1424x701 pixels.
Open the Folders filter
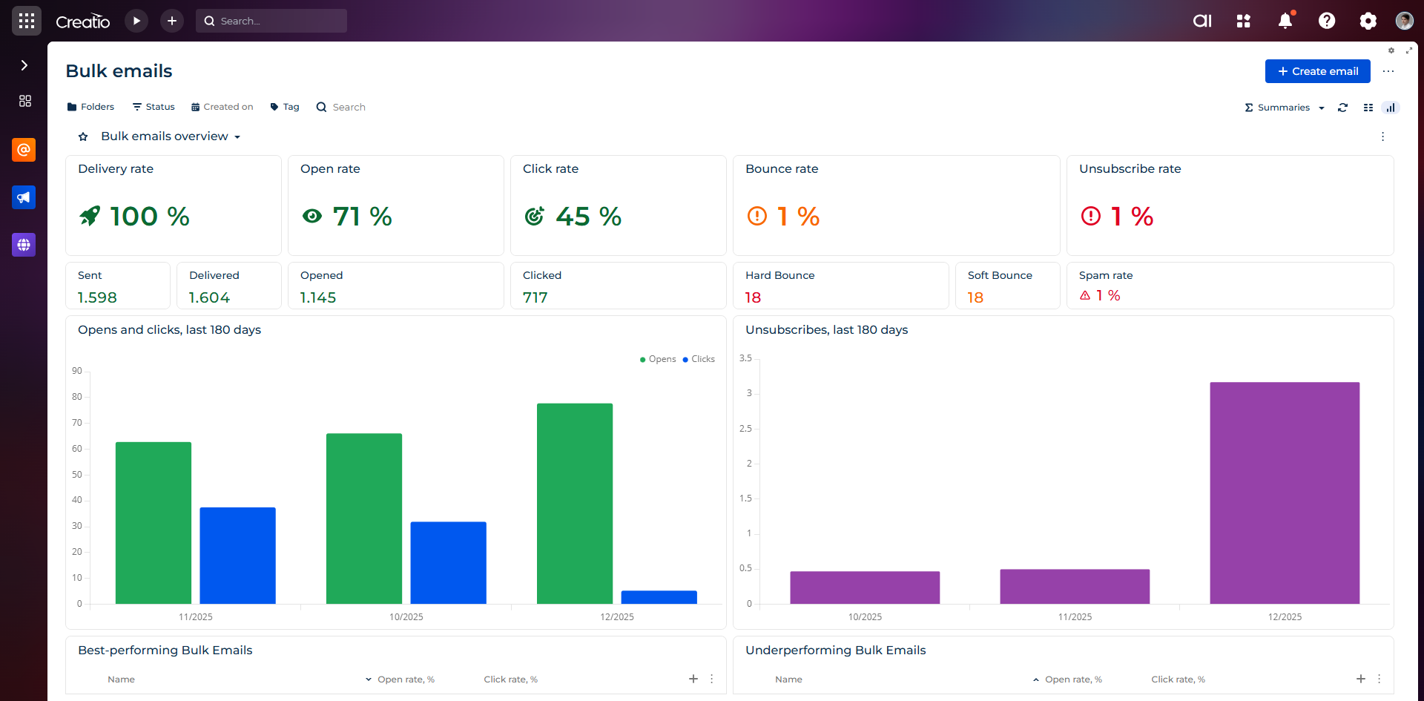pos(90,107)
